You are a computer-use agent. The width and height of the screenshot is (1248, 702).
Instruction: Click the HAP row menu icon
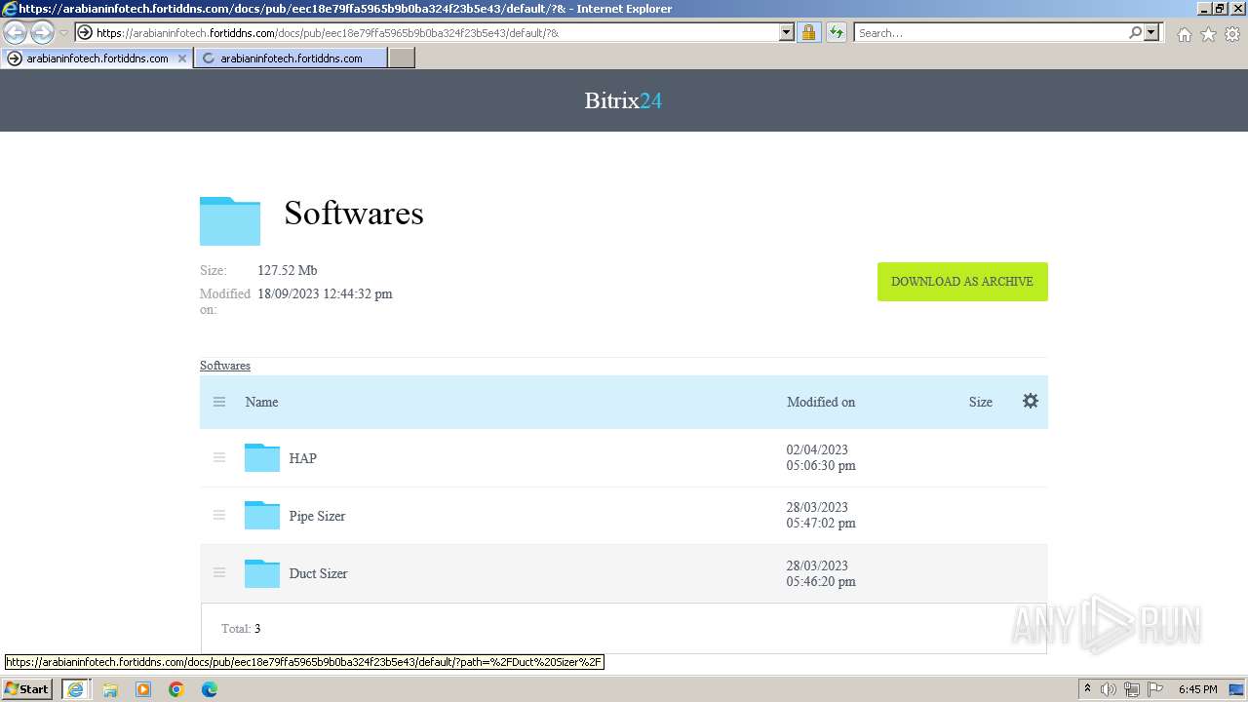tap(219, 457)
